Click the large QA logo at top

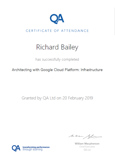[x=57, y=19]
